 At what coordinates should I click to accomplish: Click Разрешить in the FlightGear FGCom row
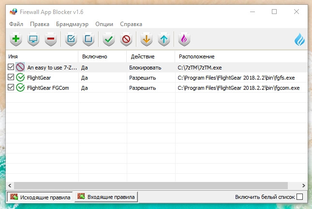pyautogui.click(x=143, y=88)
